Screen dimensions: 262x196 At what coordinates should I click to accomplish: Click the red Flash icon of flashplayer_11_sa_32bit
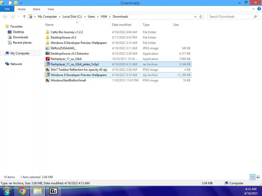coord(47,59)
